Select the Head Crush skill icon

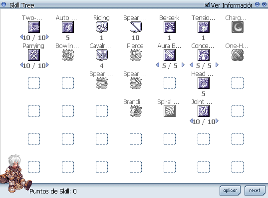click(x=204, y=83)
